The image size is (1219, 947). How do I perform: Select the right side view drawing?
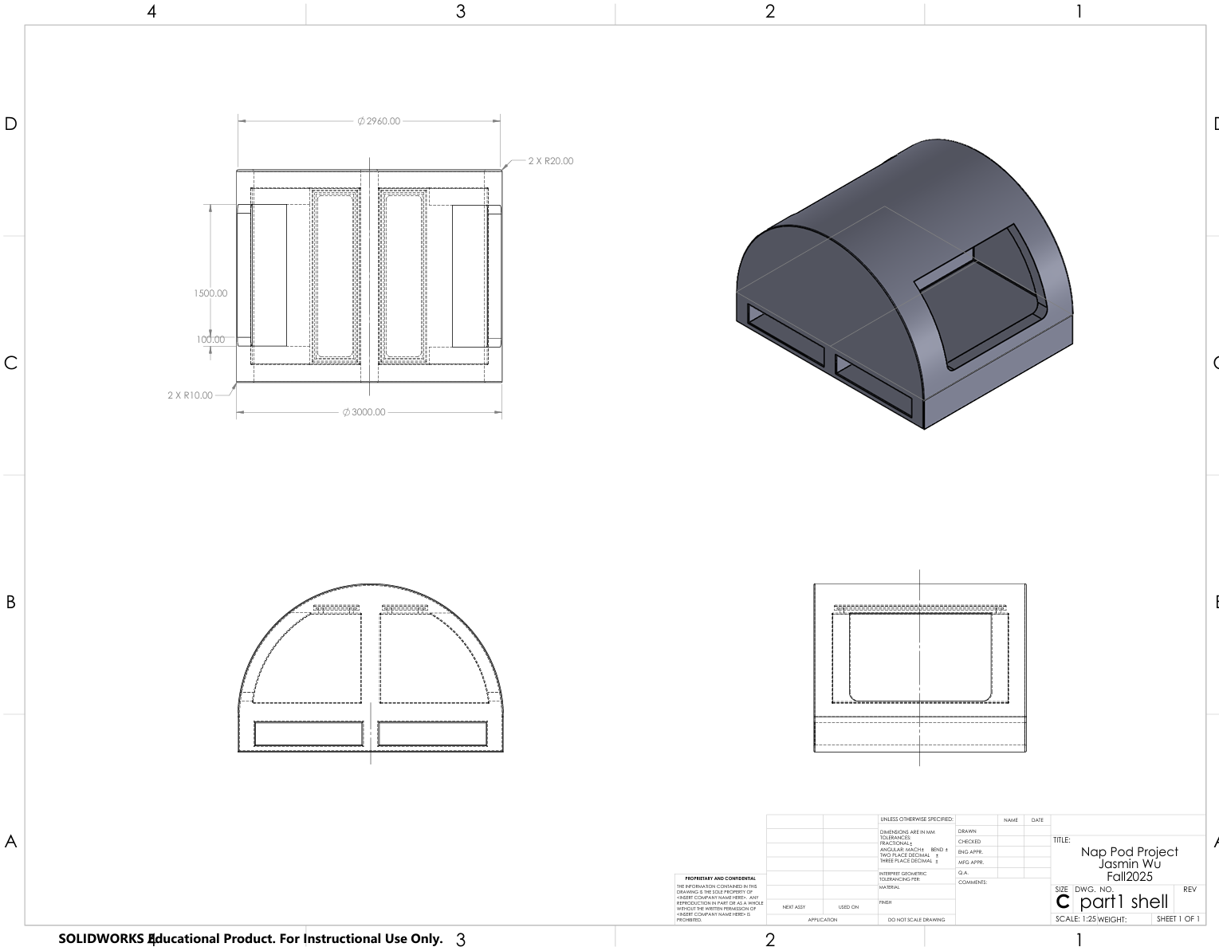point(919,668)
